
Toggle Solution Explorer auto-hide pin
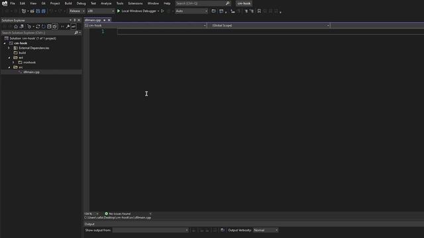click(x=75, y=20)
